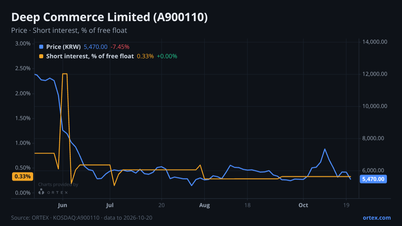Click the ORTEX logo icon
Viewport: 402px width, 226px height.
[x=41, y=192]
